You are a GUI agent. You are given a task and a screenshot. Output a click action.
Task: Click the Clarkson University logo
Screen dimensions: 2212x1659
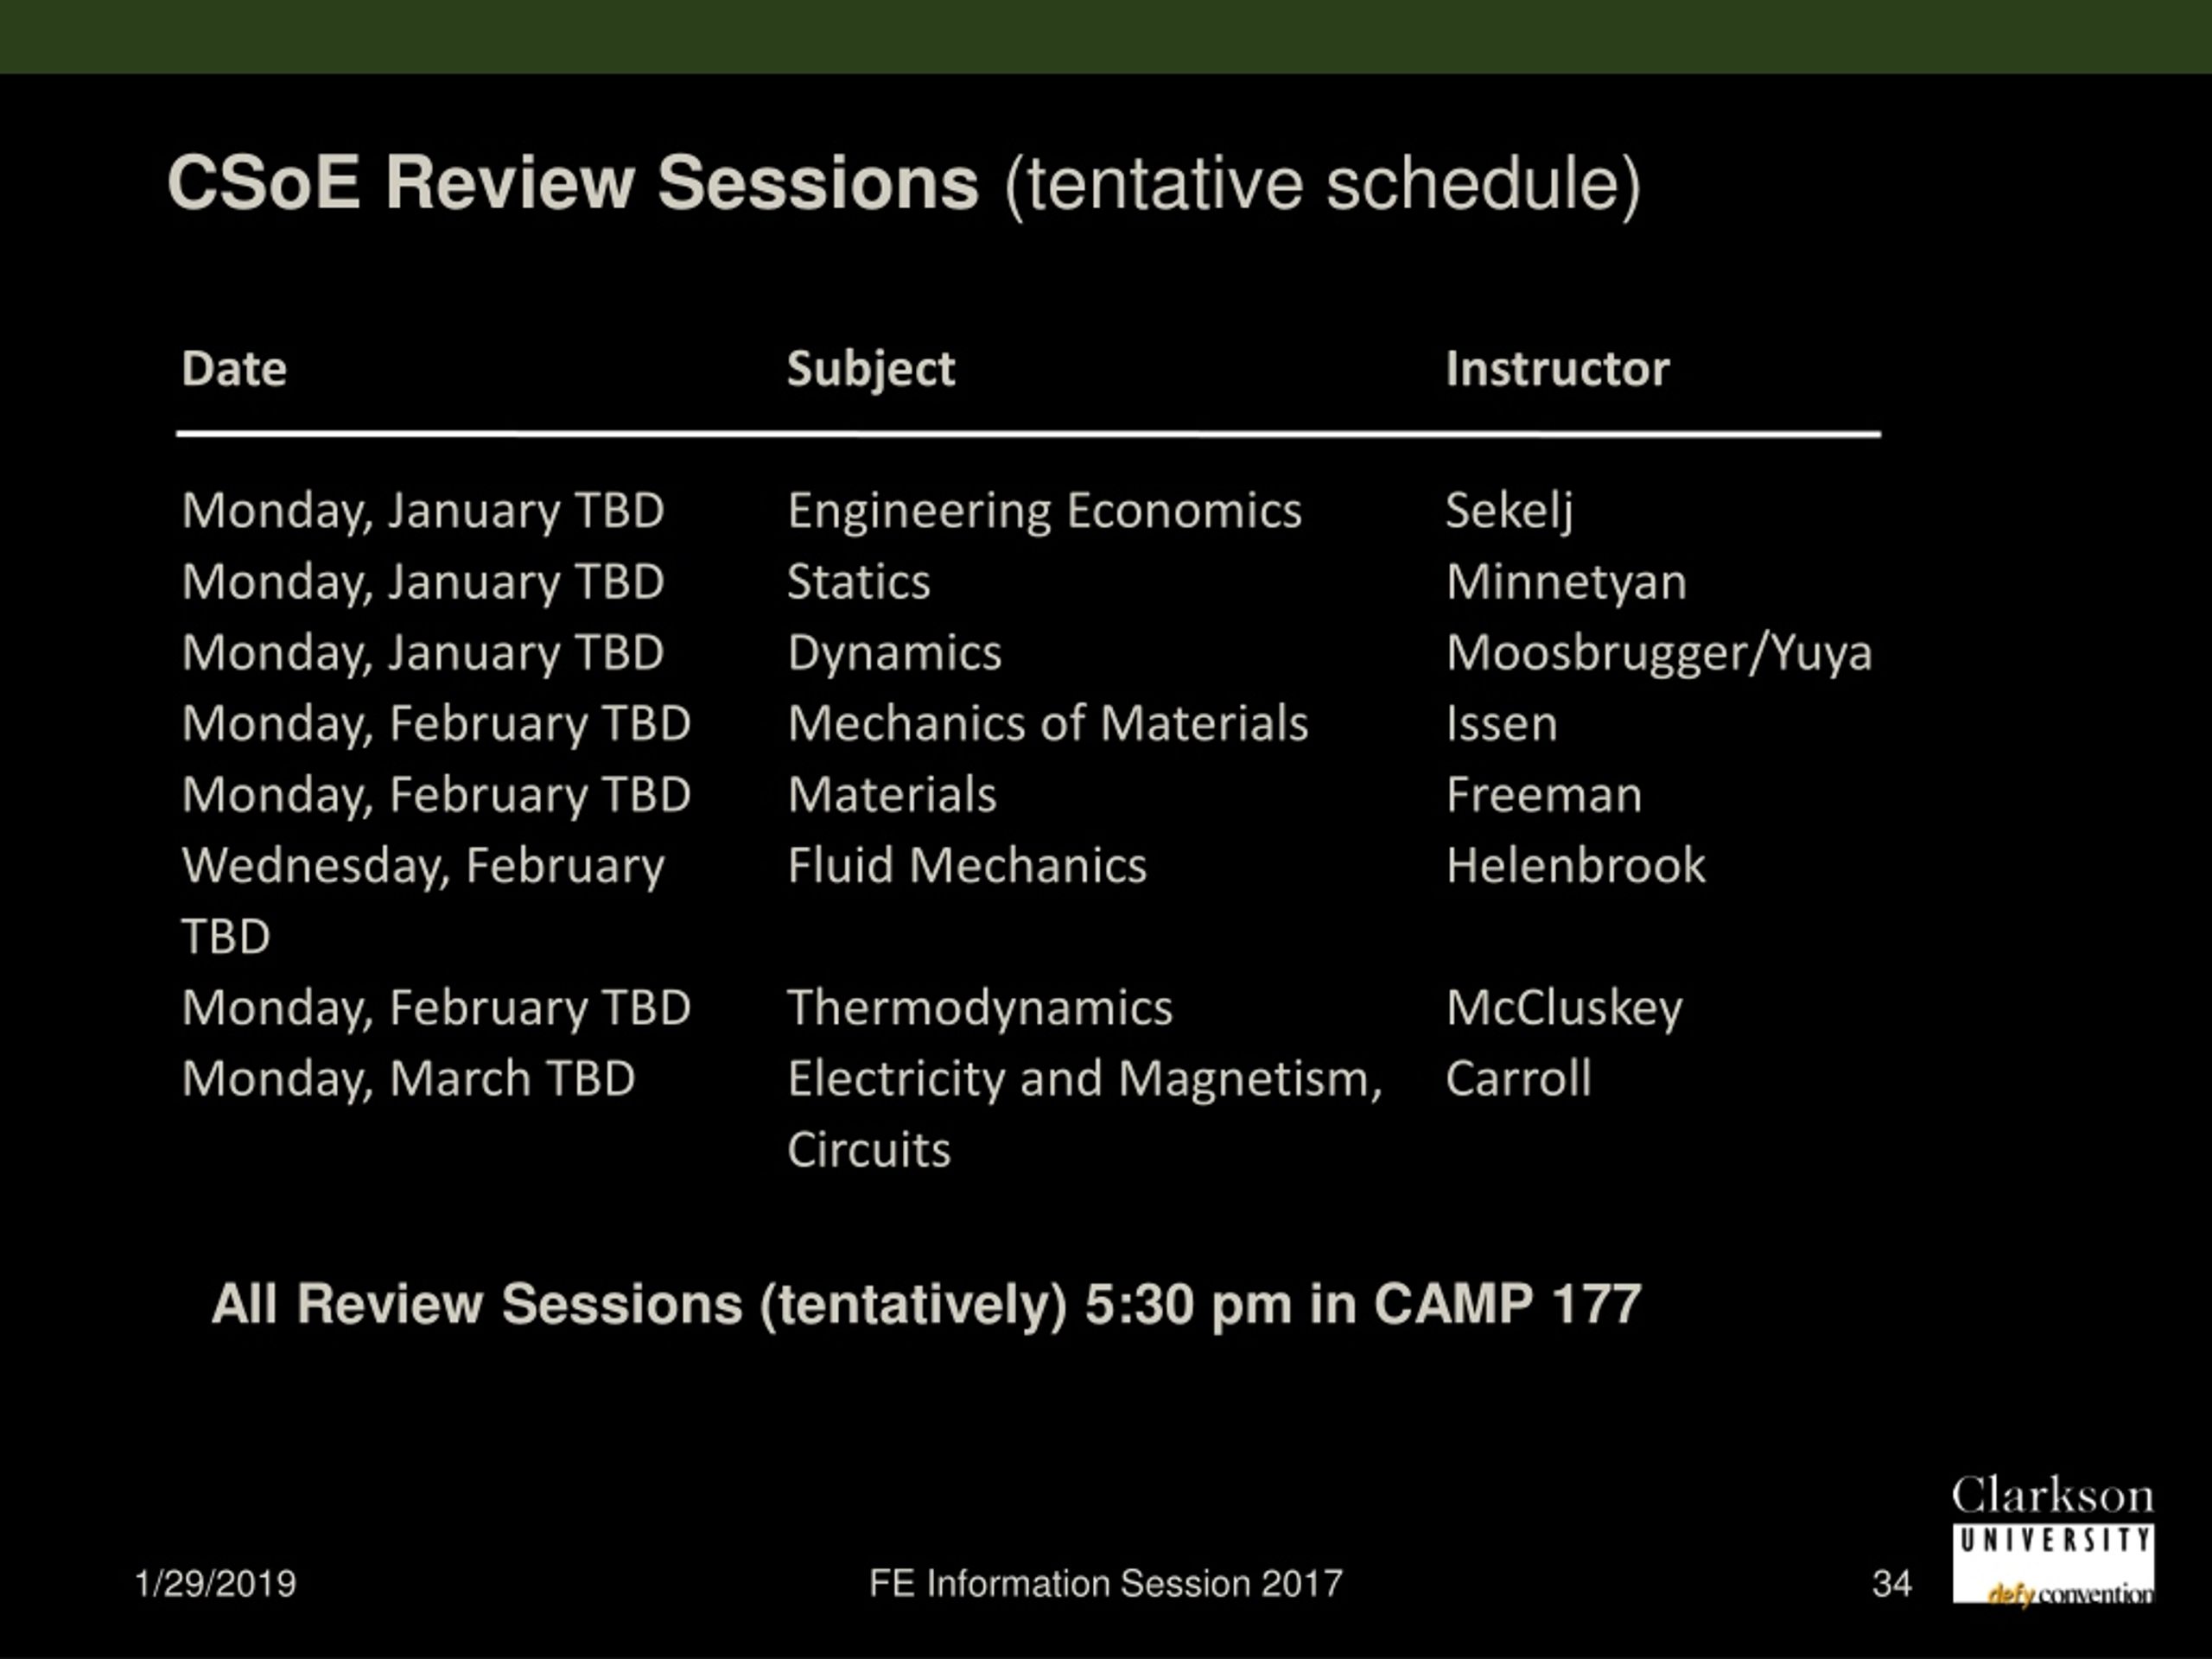pos(2053,1539)
